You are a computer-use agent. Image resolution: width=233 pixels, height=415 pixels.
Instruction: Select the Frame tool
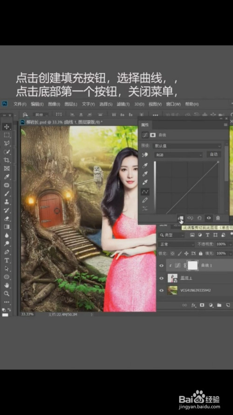[x=7, y=169]
